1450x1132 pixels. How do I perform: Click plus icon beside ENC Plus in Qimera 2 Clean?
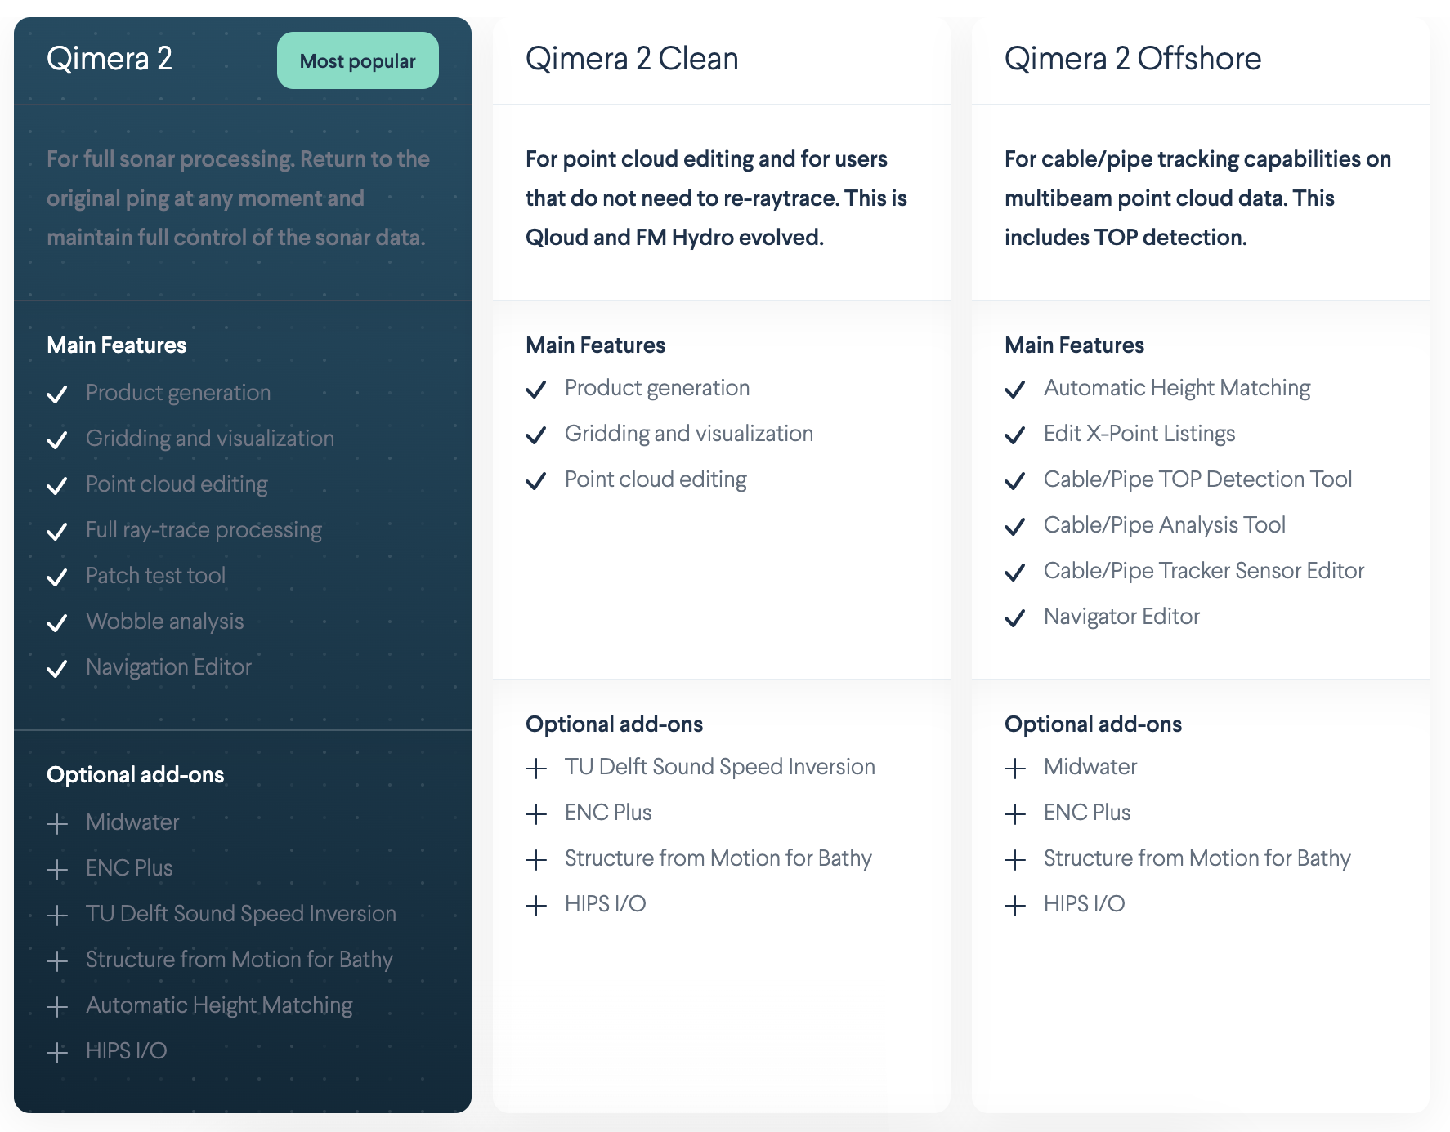[536, 813]
